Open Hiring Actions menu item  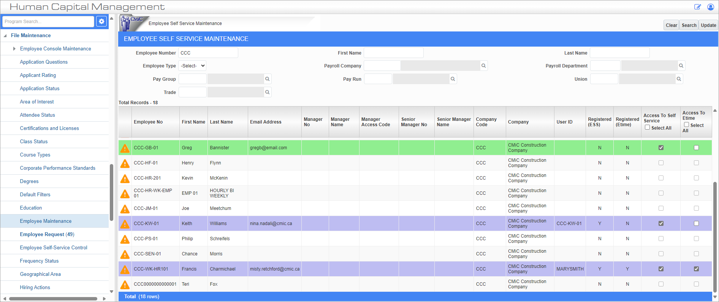click(x=35, y=288)
